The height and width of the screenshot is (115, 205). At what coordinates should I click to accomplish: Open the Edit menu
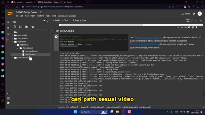click(x=21, y=16)
